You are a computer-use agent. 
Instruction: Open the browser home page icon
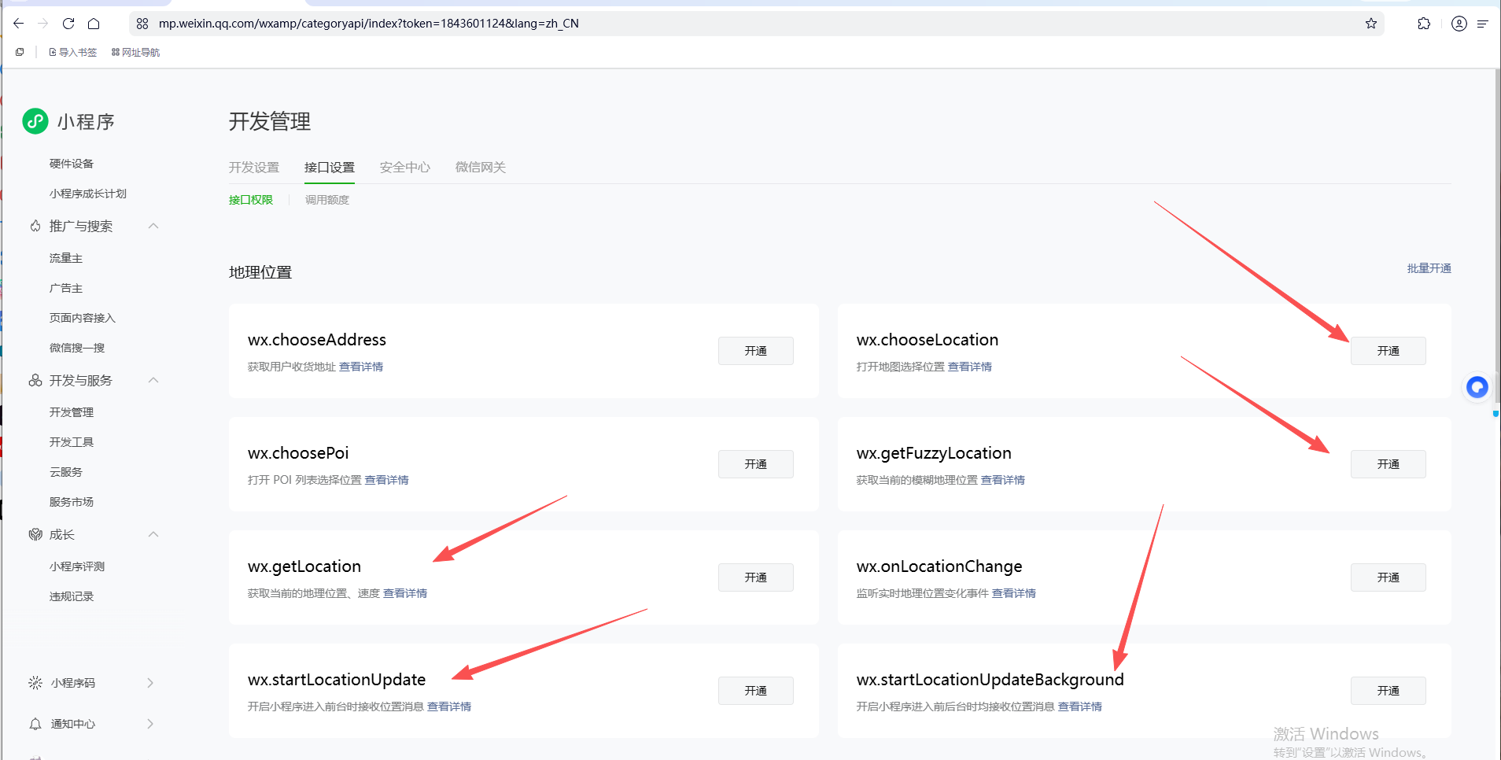click(94, 24)
